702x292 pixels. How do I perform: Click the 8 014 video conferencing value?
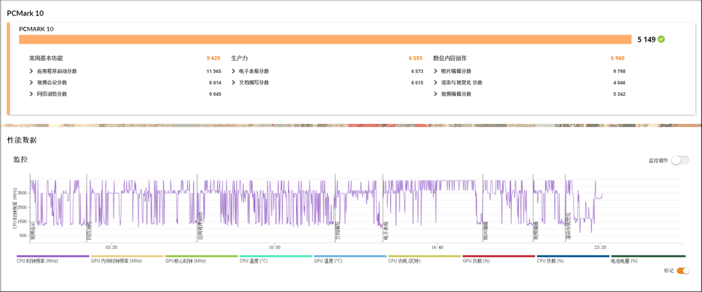tap(215, 83)
